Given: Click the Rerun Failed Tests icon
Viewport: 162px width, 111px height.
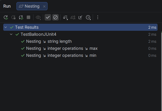Looking at the screenshot, I should tap(14, 17).
